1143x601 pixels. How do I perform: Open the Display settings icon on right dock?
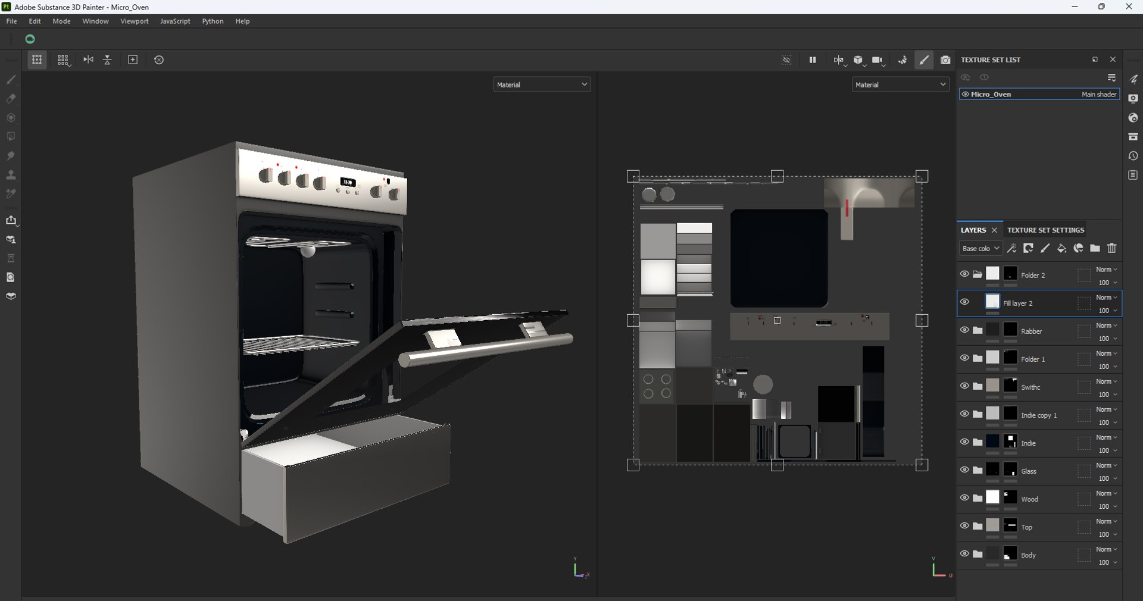[x=1133, y=98]
